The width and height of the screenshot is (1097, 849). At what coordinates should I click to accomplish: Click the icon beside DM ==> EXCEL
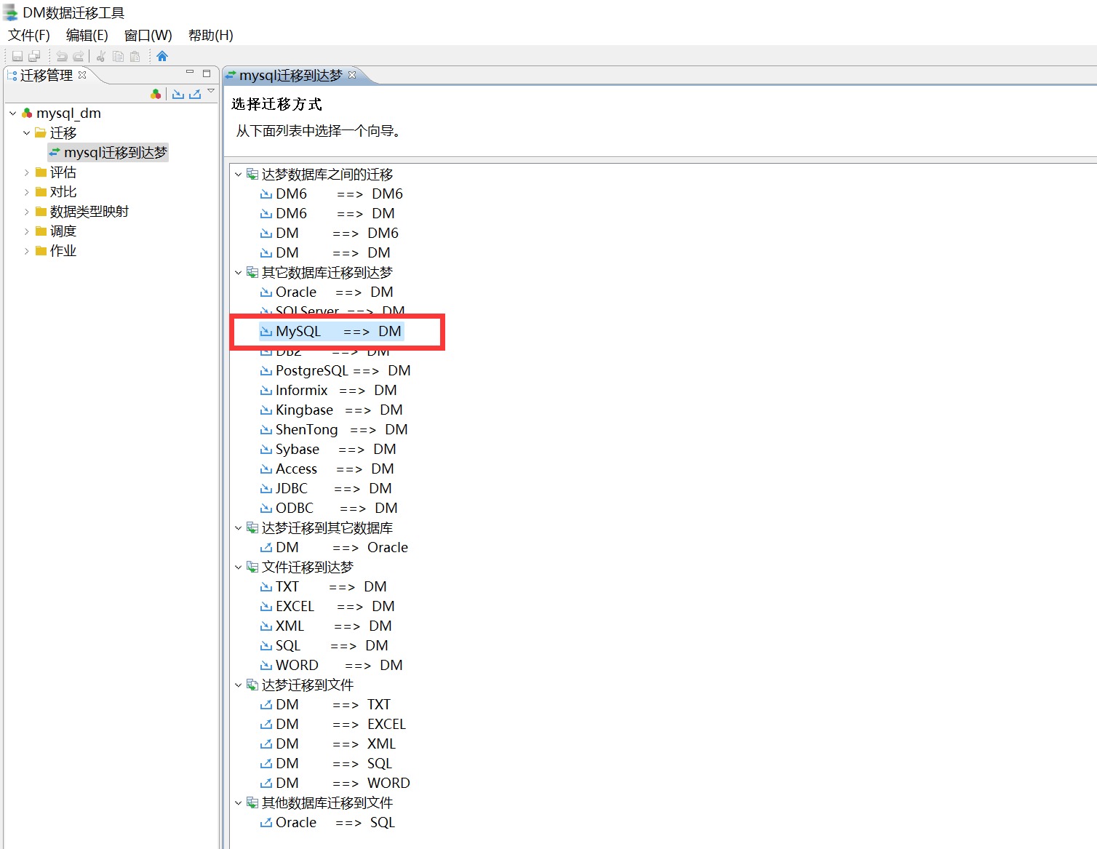coord(266,725)
